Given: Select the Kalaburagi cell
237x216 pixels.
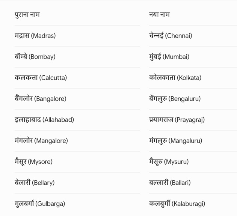Looking at the screenshot, I should pos(177,204).
